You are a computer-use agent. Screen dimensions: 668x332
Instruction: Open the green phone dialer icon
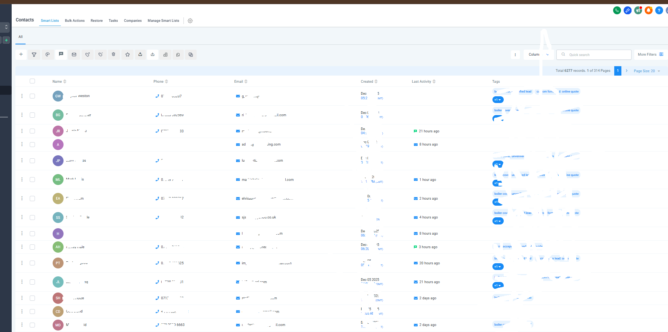click(x=617, y=11)
